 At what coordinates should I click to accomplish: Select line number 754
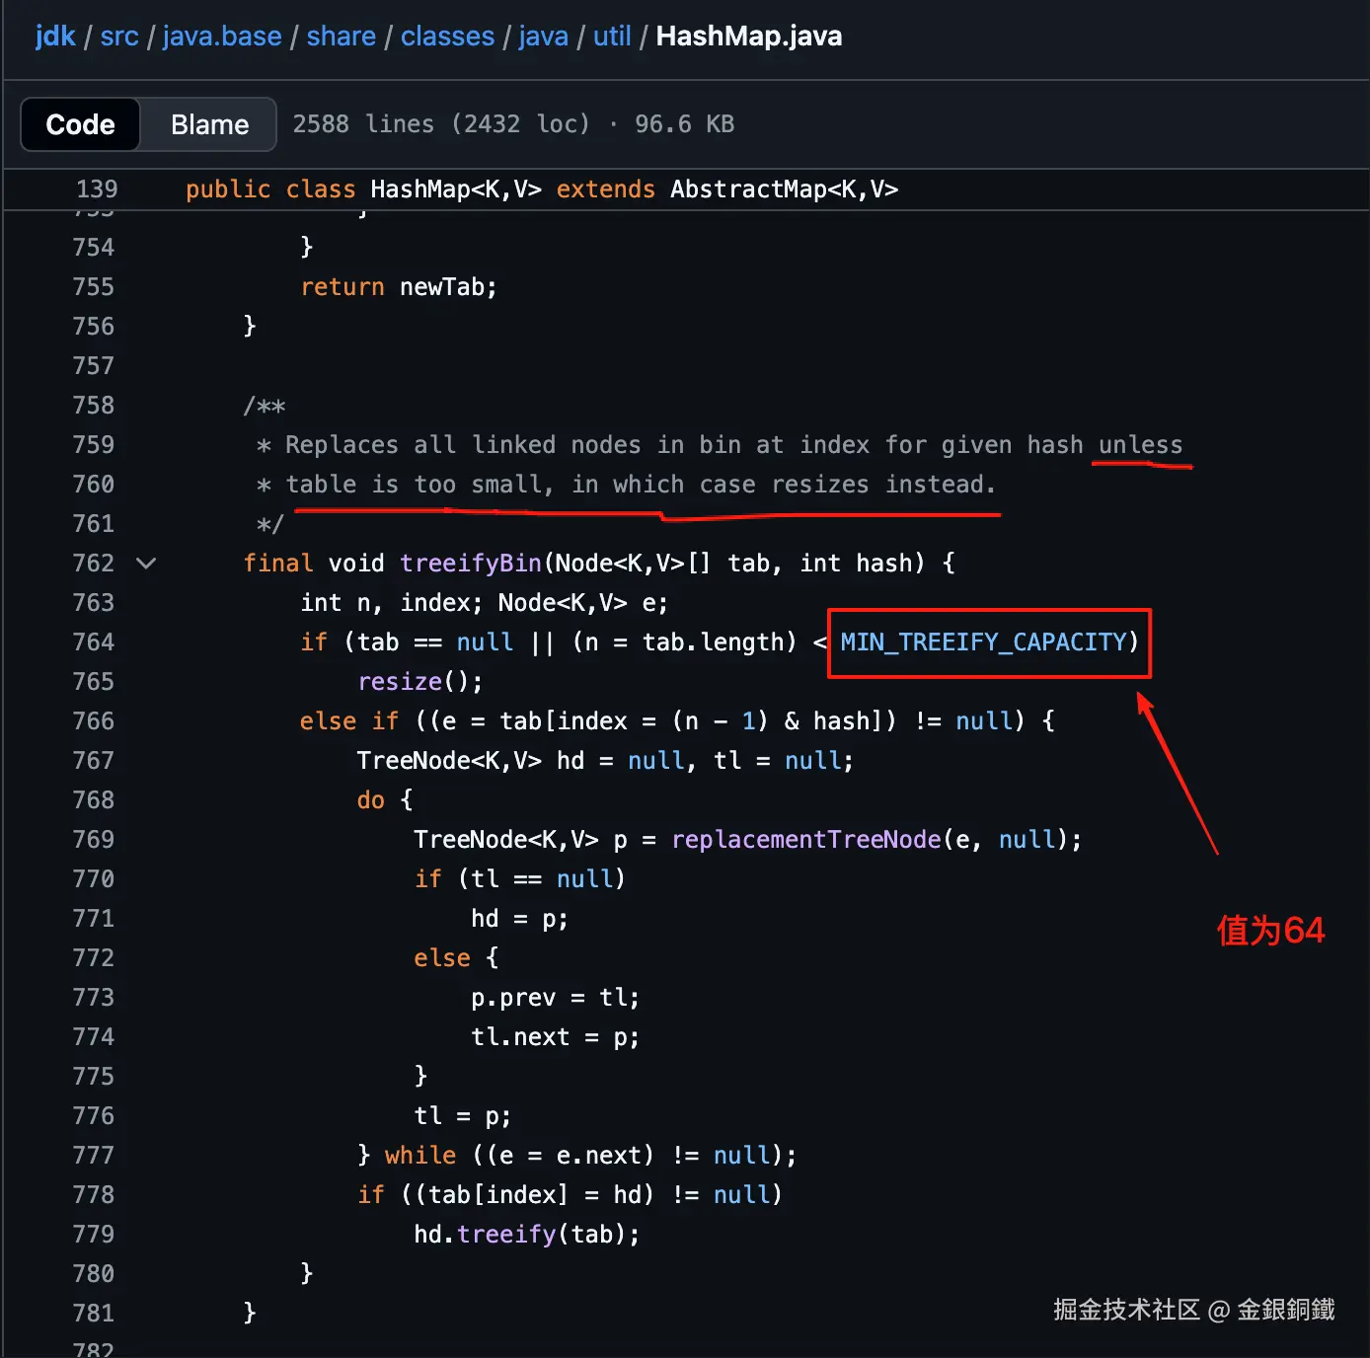click(x=94, y=248)
